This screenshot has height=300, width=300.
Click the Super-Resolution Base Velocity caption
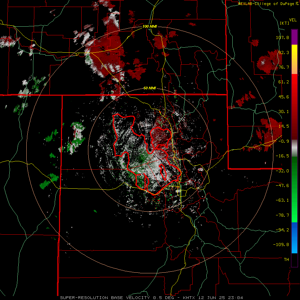pos(151,298)
